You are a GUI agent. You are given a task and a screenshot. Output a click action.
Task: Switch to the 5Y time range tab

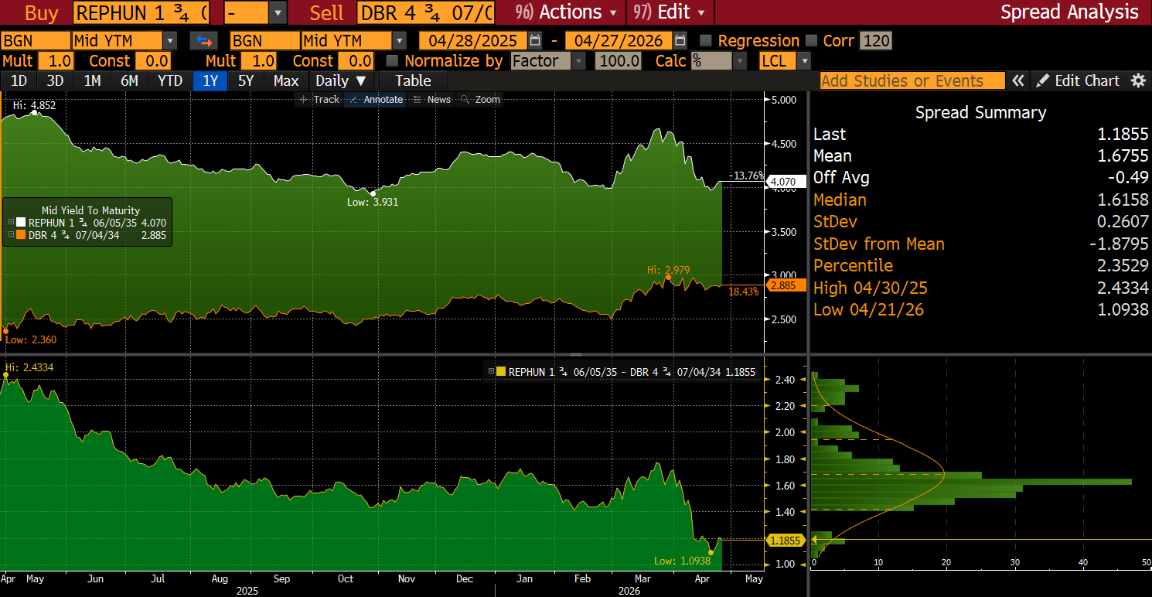pyautogui.click(x=245, y=81)
